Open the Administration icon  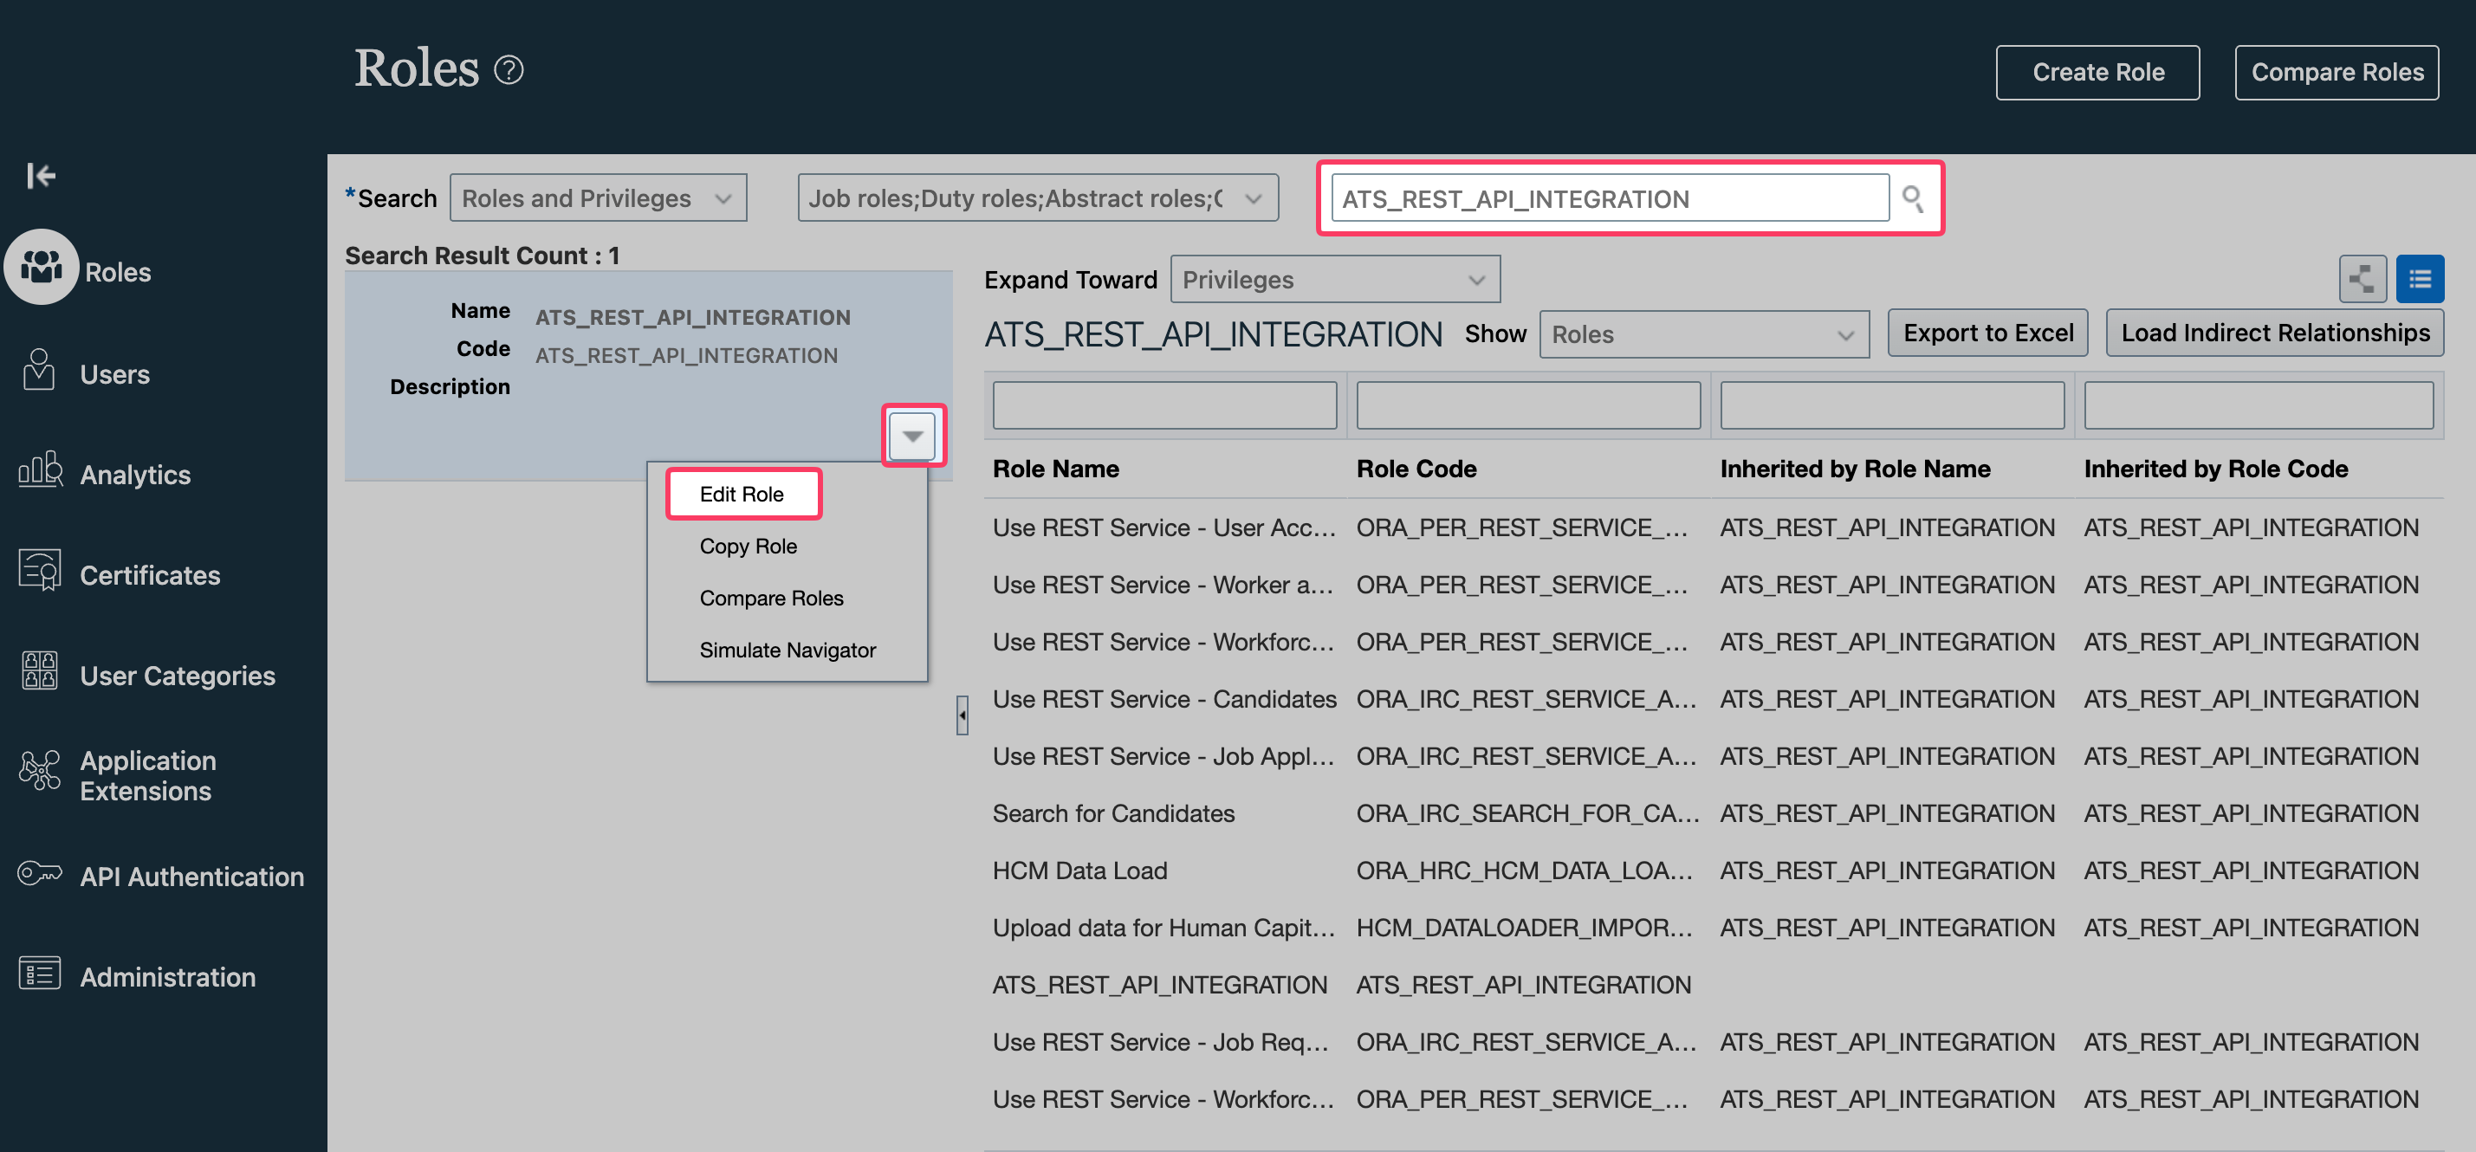pos(39,974)
